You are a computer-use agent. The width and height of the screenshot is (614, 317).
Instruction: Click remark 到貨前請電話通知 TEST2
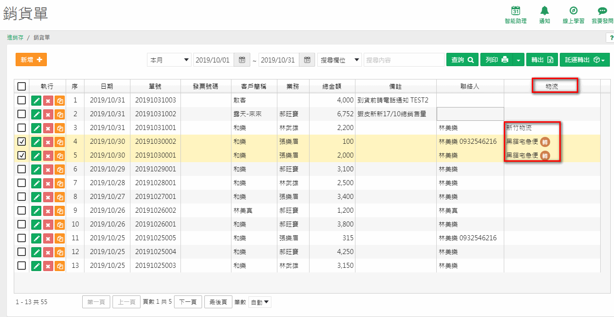(x=393, y=100)
